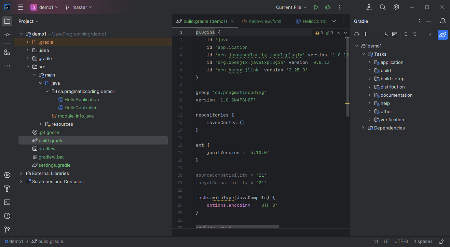Screen dimensions: 450x247
Task: Open the Terminal tool window icon
Action: click(x=7, y=202)
